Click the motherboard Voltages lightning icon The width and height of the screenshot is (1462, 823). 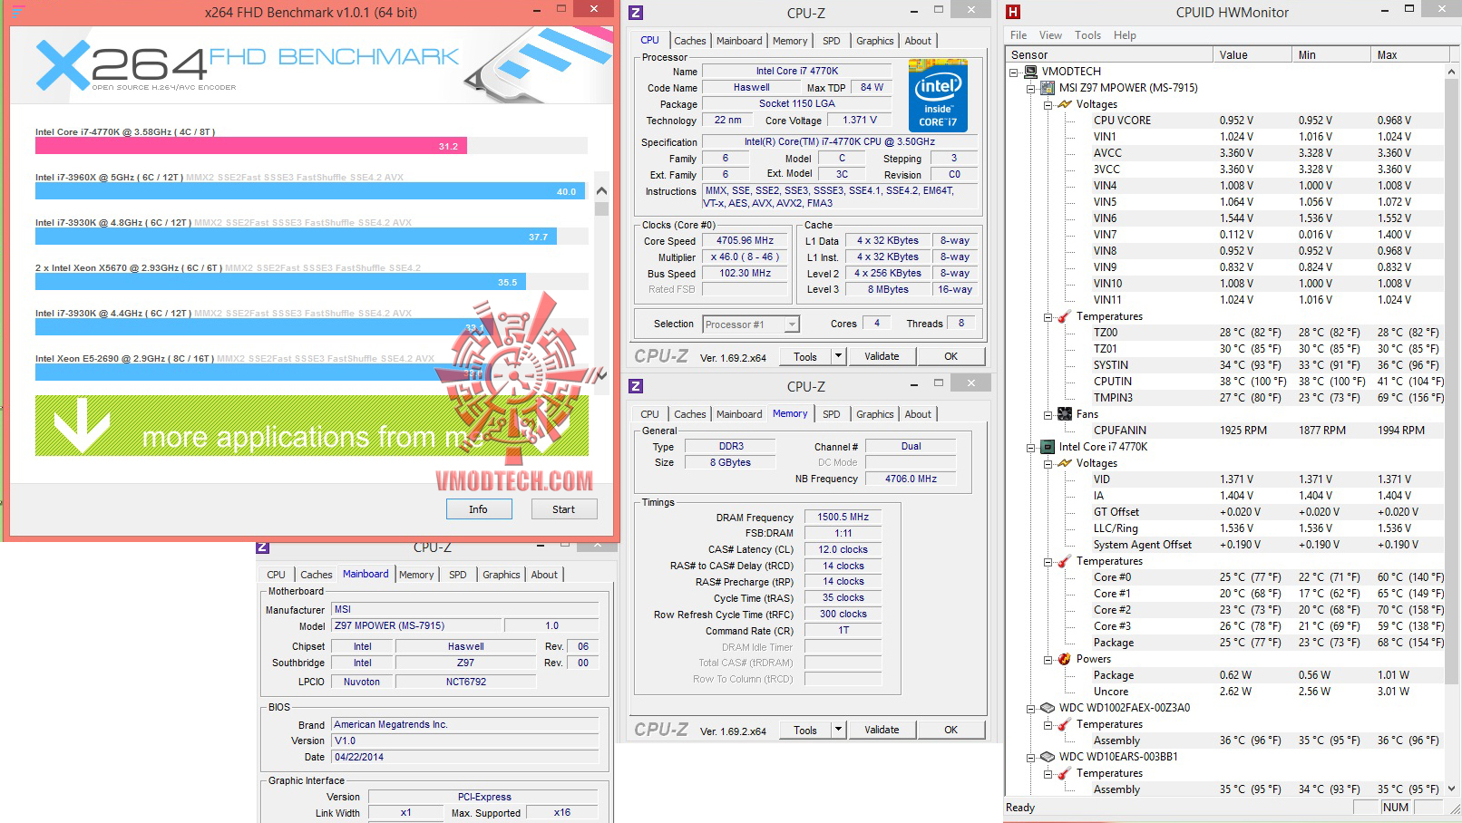click(1064, 104)
